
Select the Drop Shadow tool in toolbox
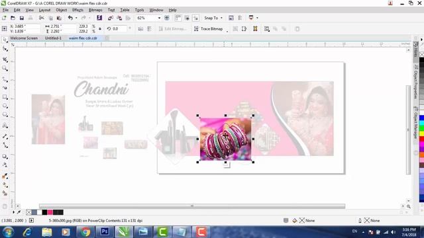(5, 156)
